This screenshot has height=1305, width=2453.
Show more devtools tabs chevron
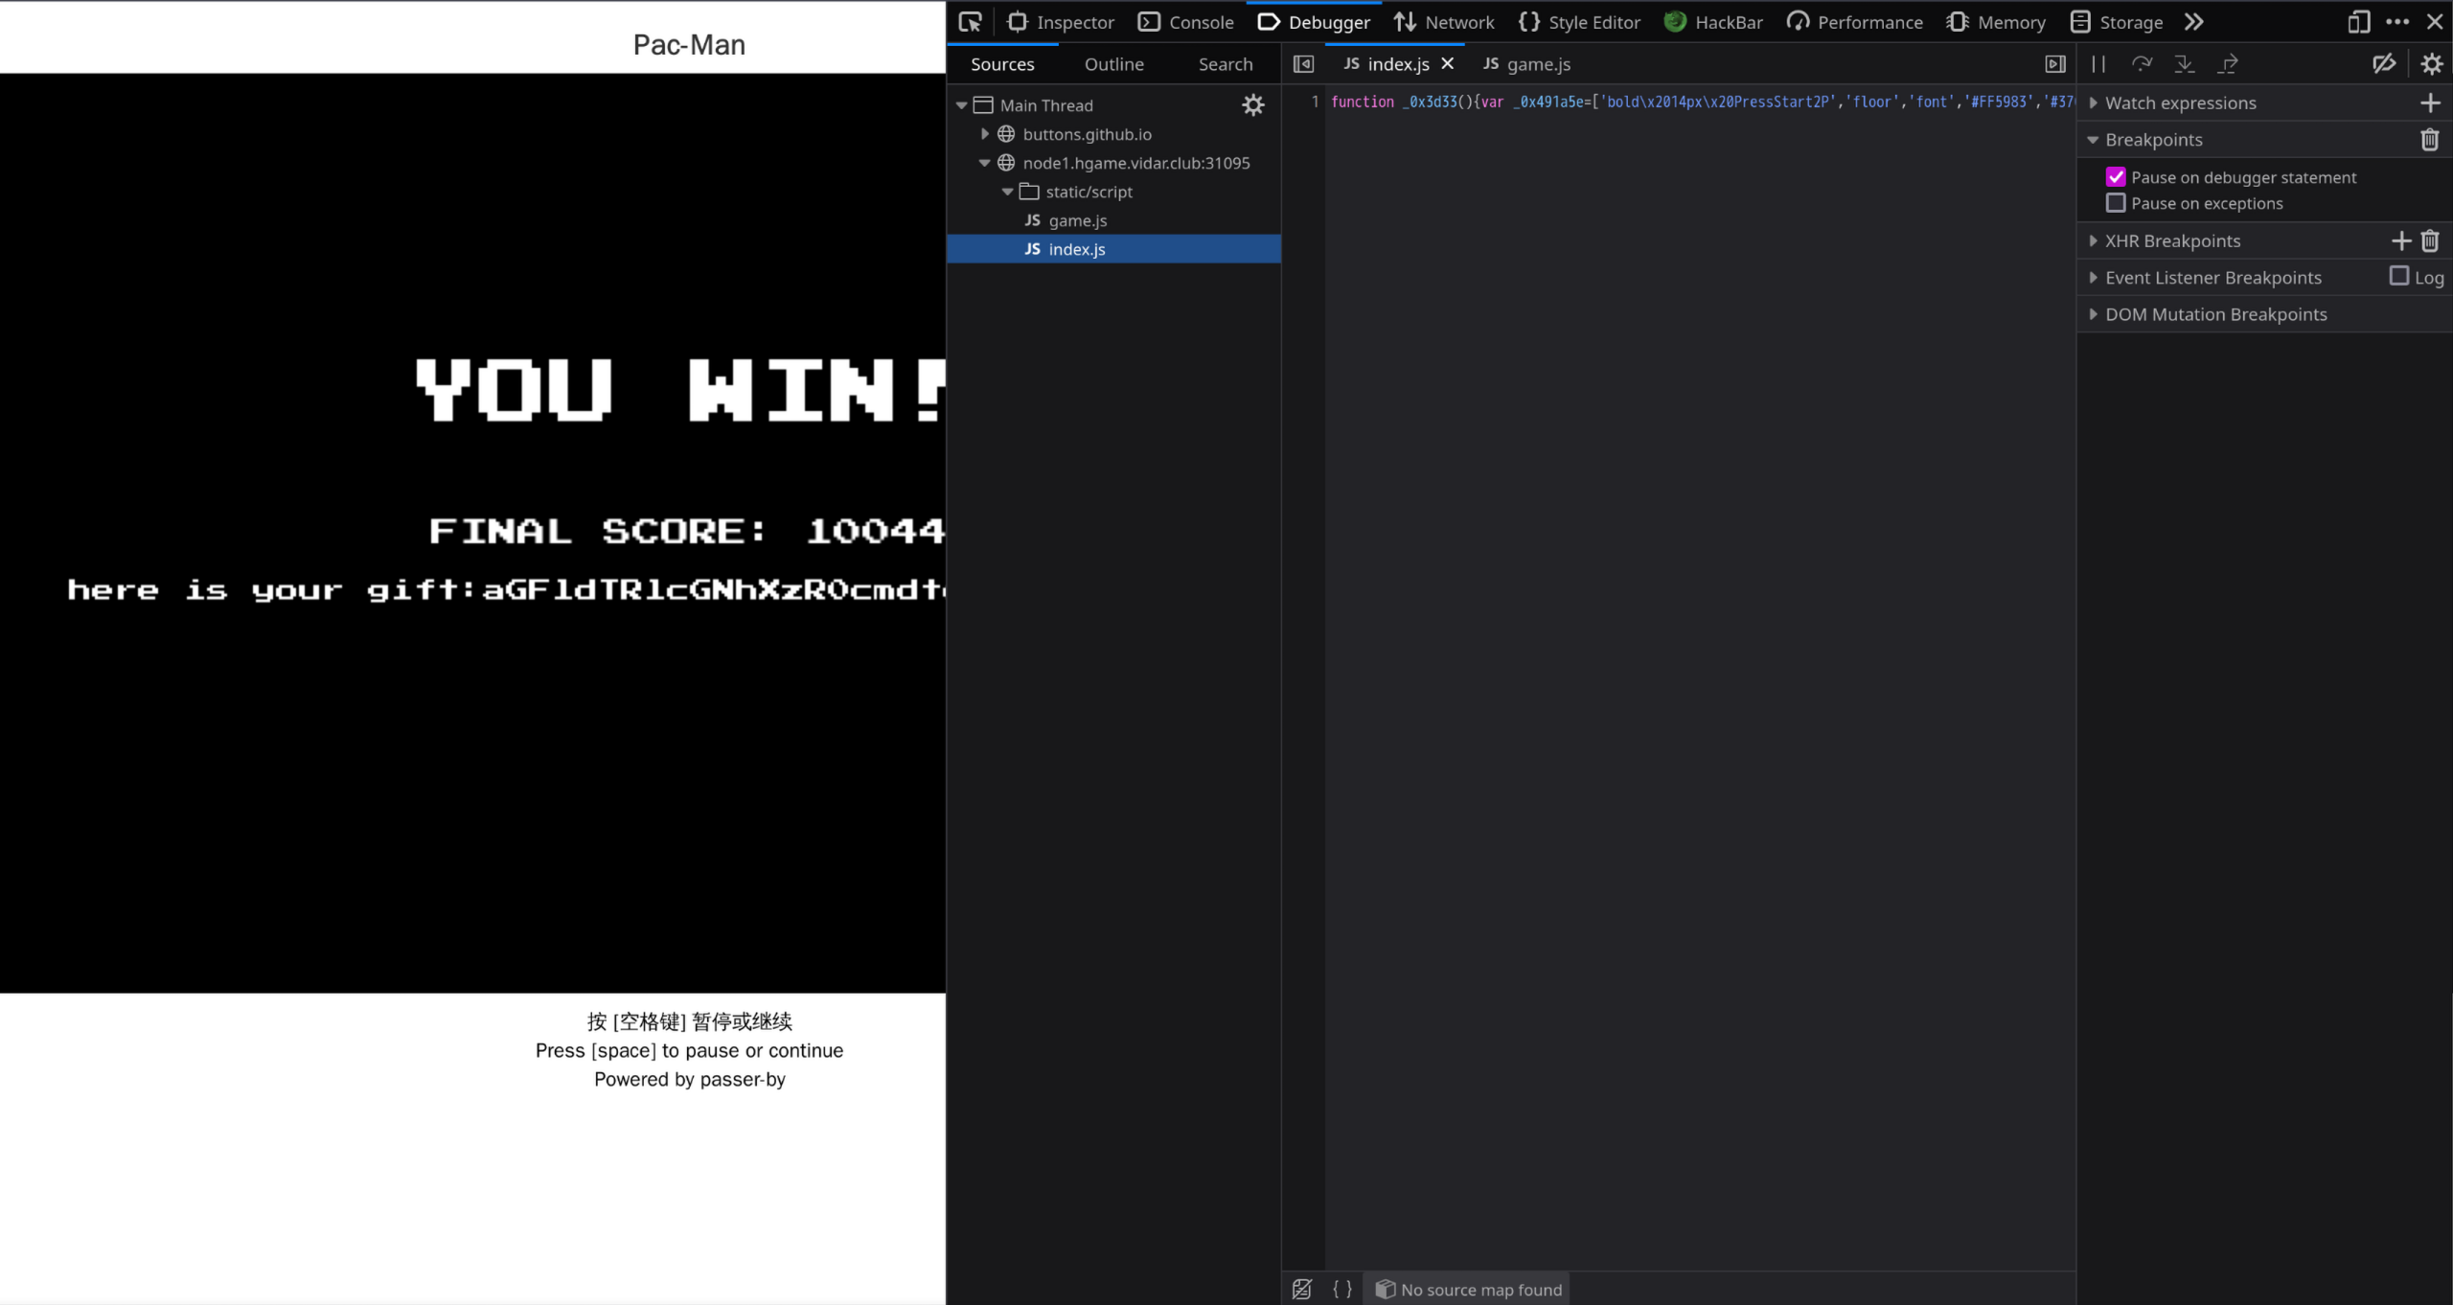click(2194, 22)
